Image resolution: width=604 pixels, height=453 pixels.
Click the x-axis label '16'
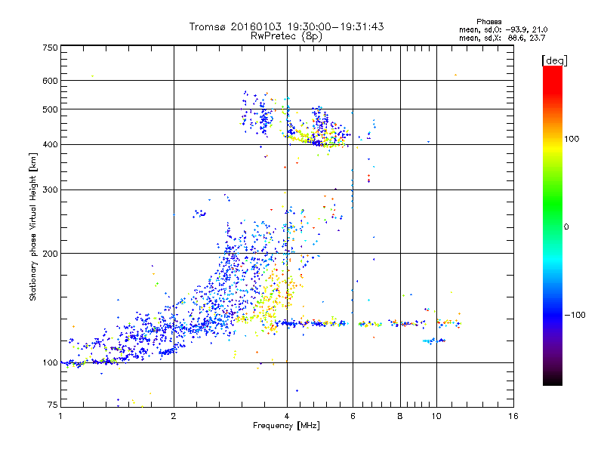tap(513, 416)
